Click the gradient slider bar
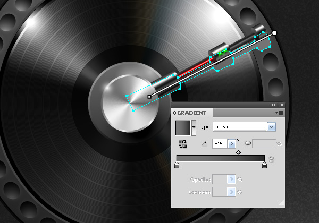 [x=221, y=158]
